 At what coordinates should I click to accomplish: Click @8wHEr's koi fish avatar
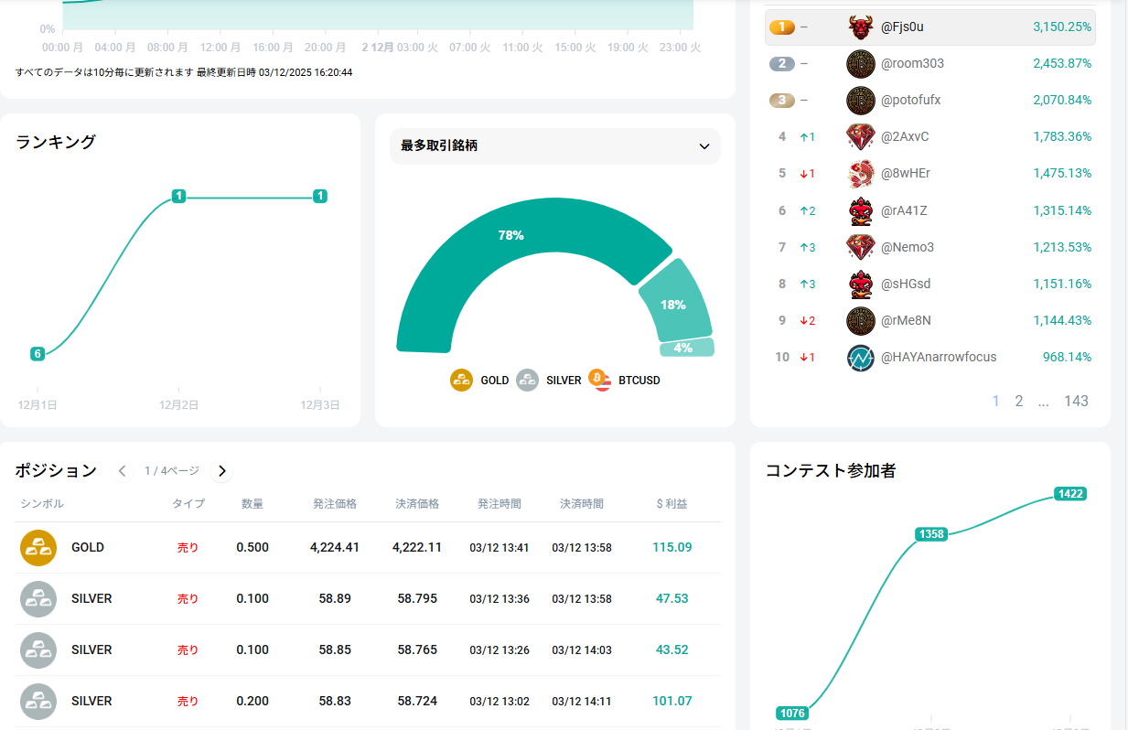860,174
